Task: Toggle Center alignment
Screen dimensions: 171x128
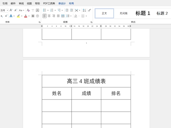Action: click(49, 16)
